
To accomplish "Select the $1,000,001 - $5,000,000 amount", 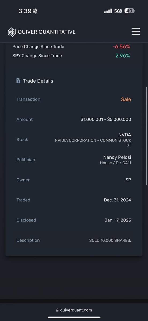I will click(106, 120).
